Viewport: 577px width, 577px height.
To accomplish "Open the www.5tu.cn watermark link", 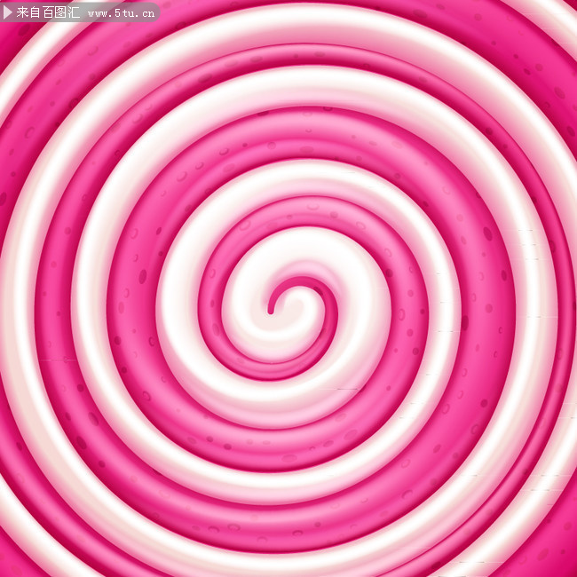I will coord(122,13).
